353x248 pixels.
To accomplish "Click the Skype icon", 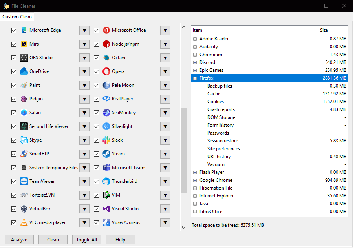I will pos(24,140).
